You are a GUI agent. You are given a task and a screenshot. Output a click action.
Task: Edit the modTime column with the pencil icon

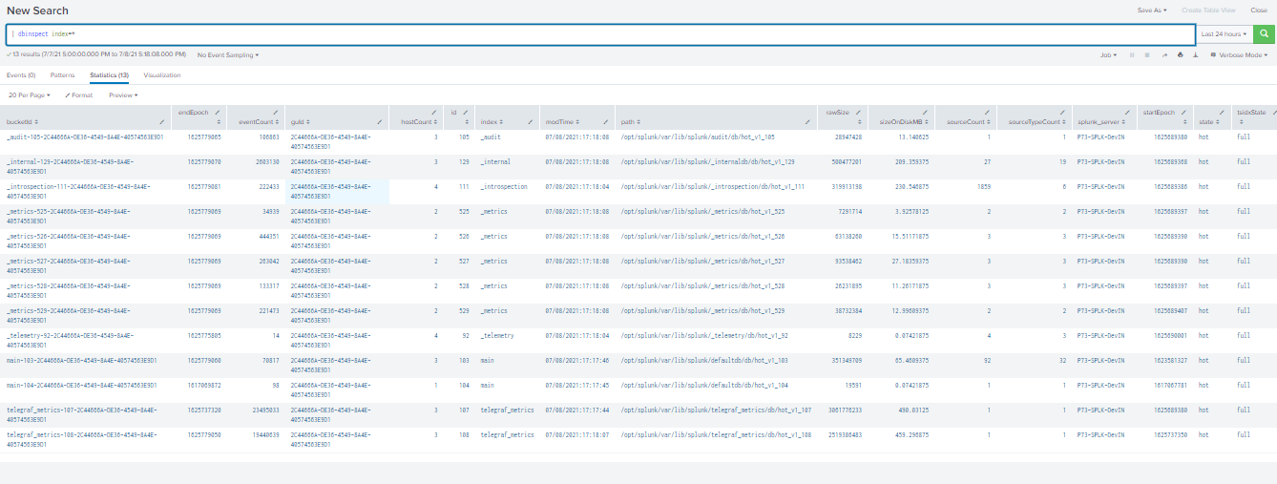pos(605,122)
